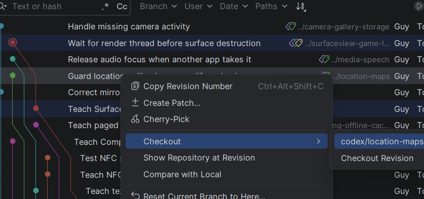
Task: Select Copy Revision Number menu item
Action: [226, 87]
